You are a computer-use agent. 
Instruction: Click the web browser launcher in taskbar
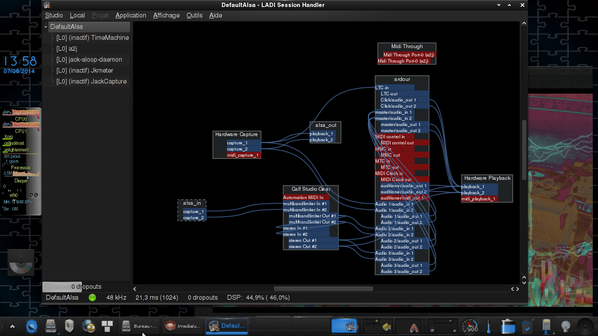coord(89,326)
